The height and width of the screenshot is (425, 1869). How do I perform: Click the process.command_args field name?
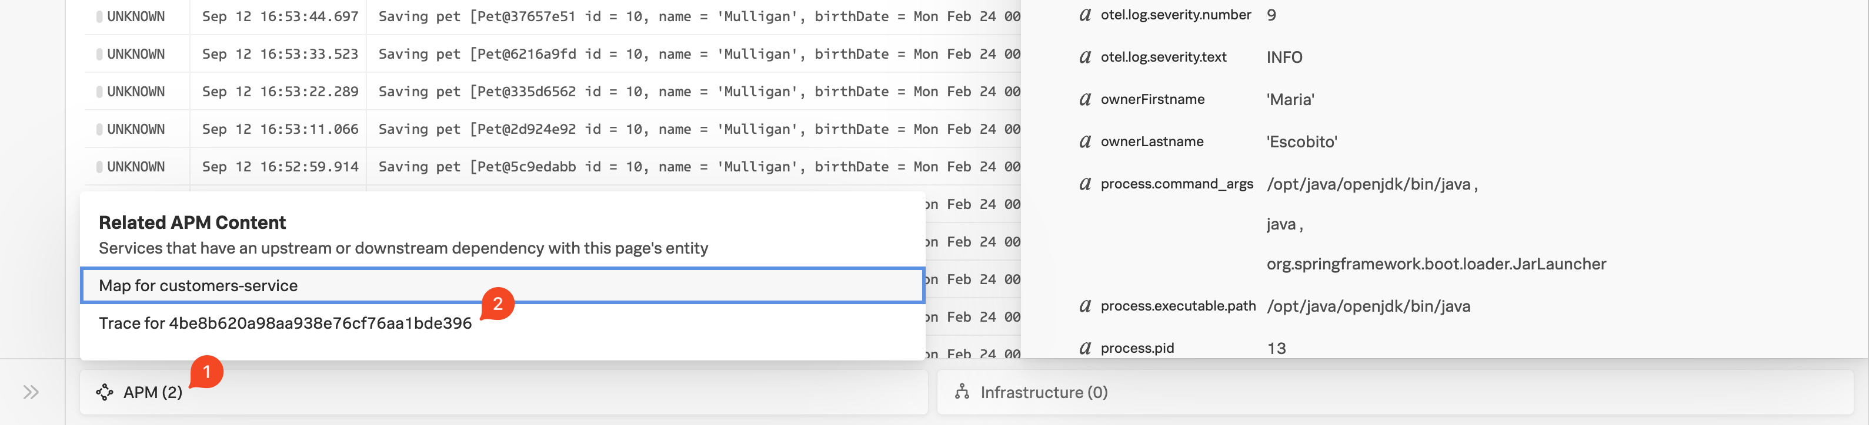click(x=1176, y=183)
